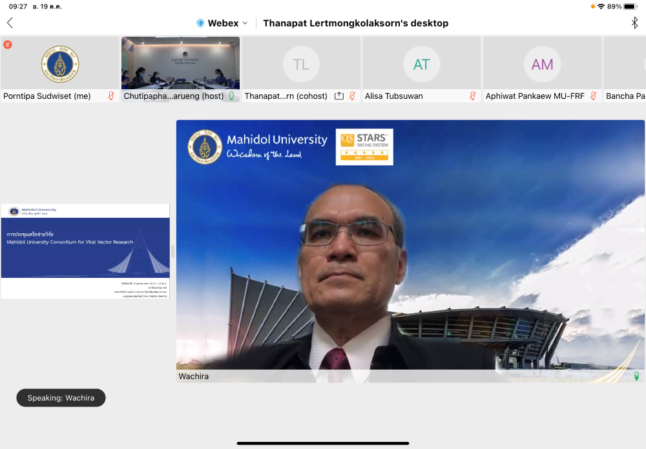
Task: Open the Bluetooth icon at top right
Action: [634, 23]
